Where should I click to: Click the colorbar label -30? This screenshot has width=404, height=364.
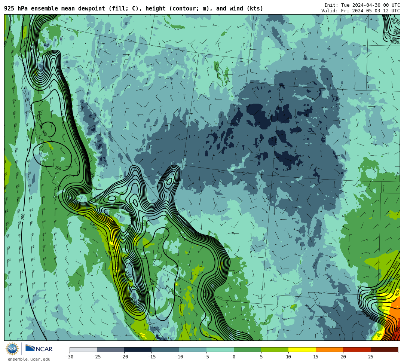[x=70, y=357]
